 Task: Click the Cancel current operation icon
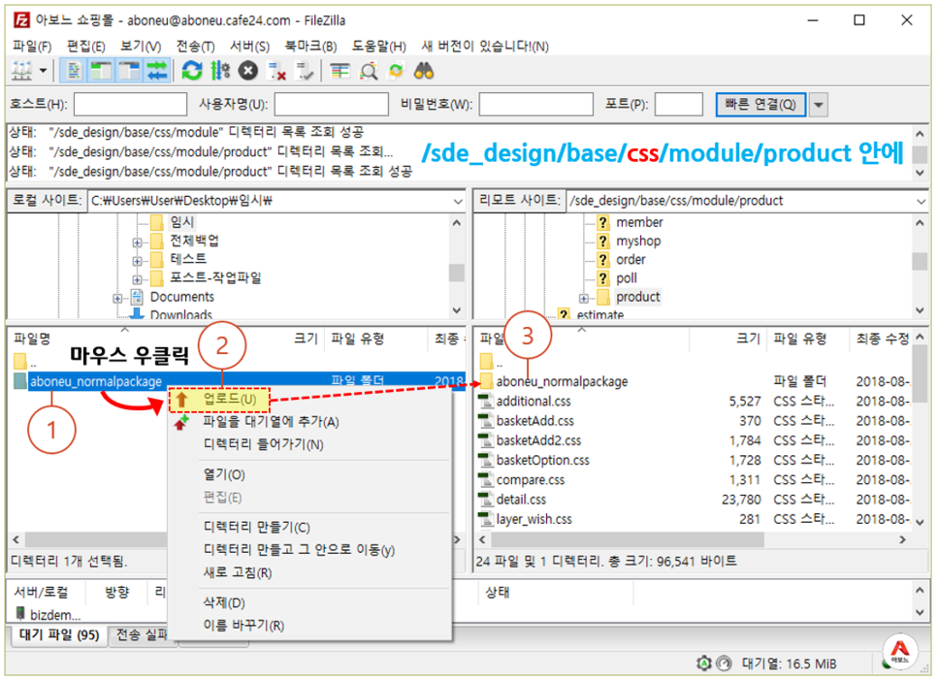coord(247,71)
